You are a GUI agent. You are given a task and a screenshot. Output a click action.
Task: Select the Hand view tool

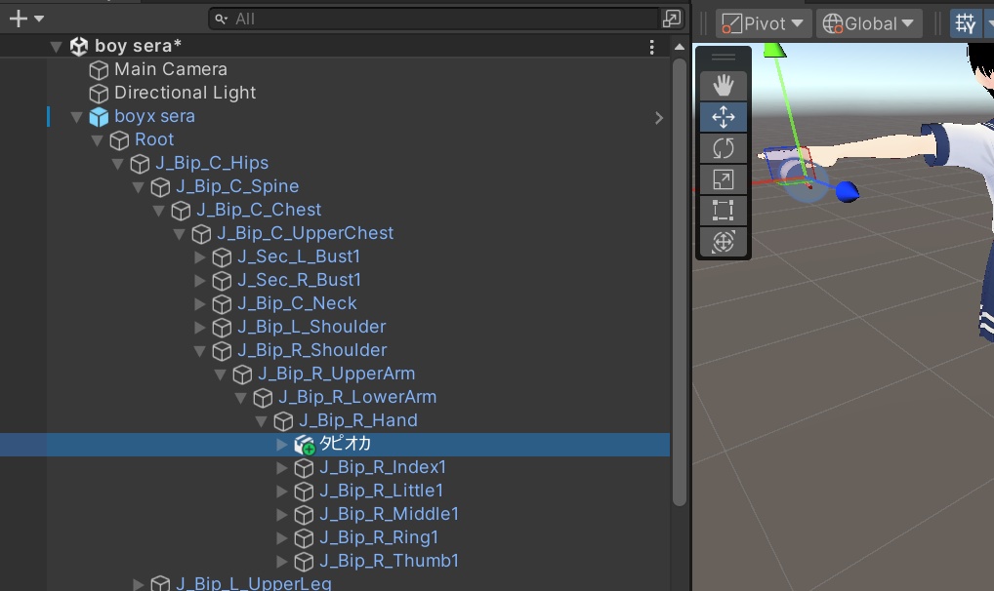pos(724,86)
